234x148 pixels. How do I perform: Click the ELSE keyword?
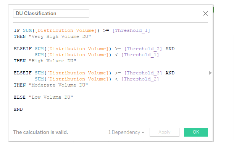[x=20, y=97]
